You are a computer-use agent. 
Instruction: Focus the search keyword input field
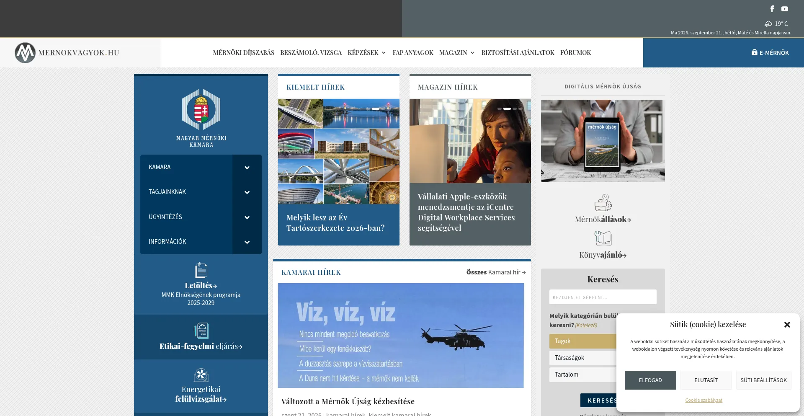(603, 297)
